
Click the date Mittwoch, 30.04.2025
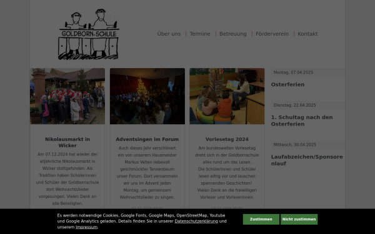pyautogui.click(x=294, y=145)
